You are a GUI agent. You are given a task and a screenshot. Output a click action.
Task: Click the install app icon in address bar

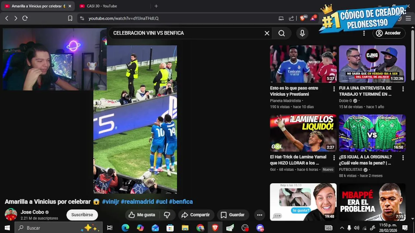tap(281, 18)
